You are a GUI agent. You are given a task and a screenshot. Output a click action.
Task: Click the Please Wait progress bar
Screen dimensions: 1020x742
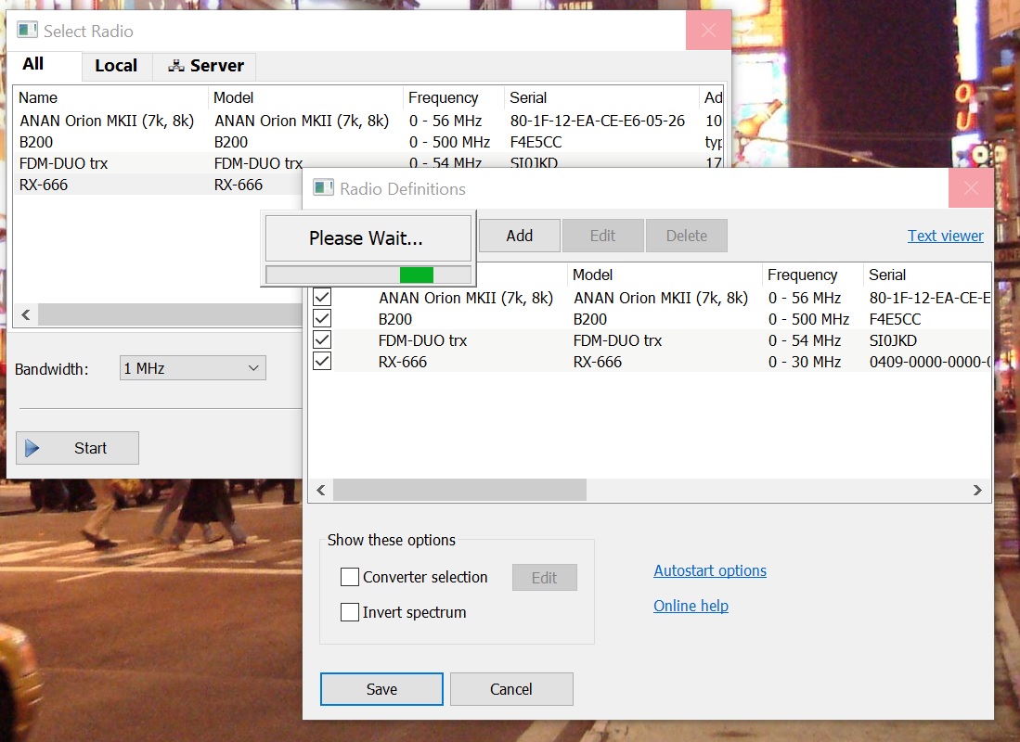(x=368, y=275)
